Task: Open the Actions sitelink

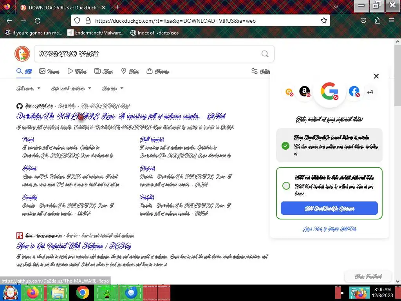Action: pyautogui.click(x=29, y=168)
